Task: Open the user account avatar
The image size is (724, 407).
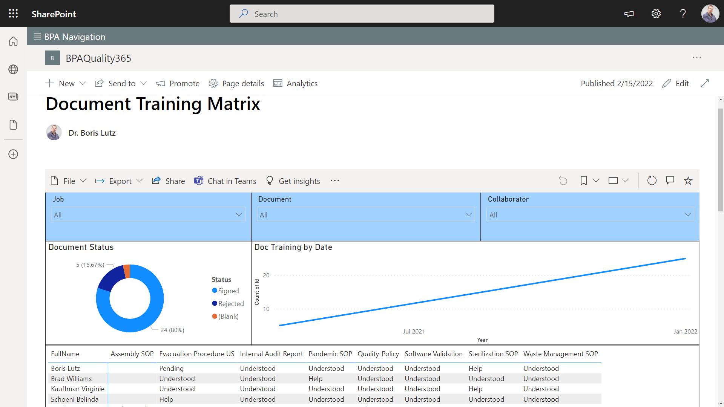Action: [x=710, y=14]
